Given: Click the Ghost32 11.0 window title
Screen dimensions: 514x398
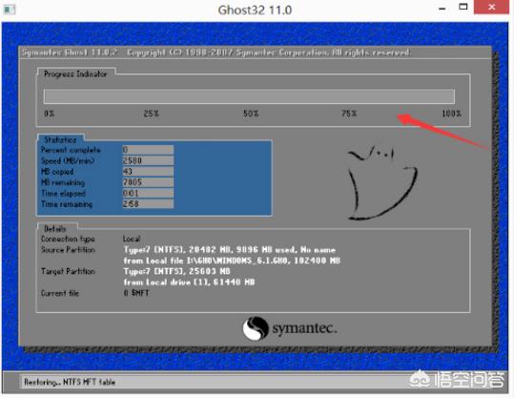Looking at the screenshot, I should [x=255, y=10].
